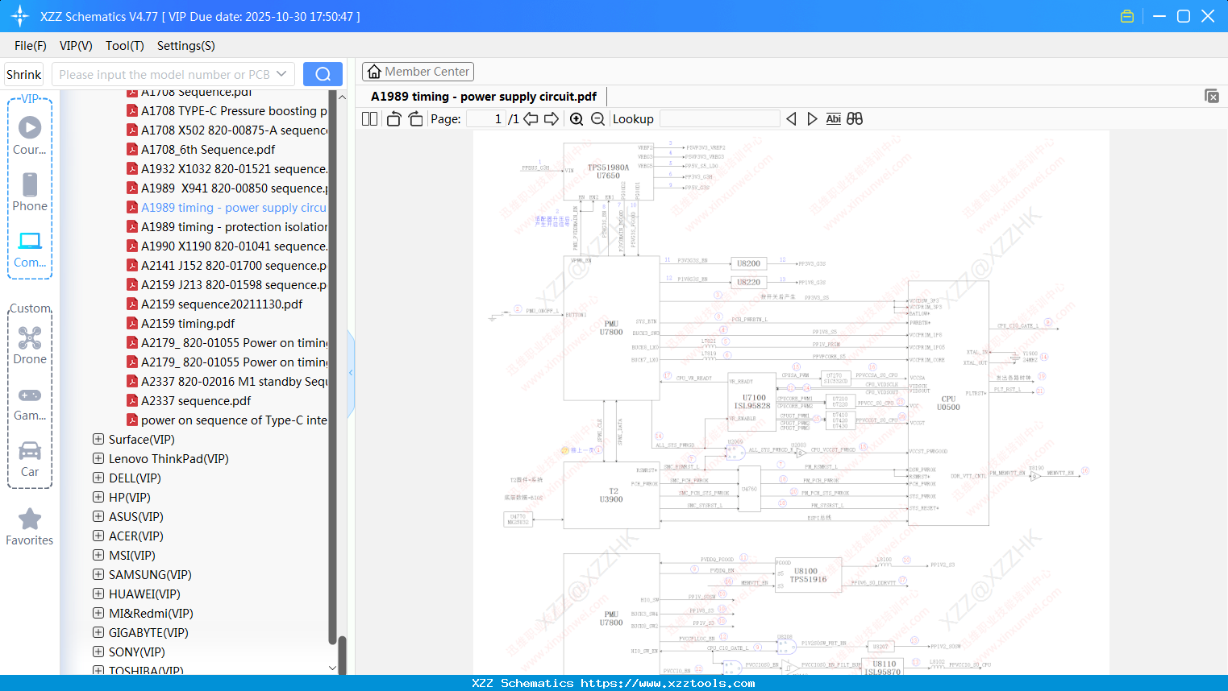This screenshot has width=1228, height=691.
Task: Expand the SAMSUNG(VIP) folder
Action: [98, 574]
